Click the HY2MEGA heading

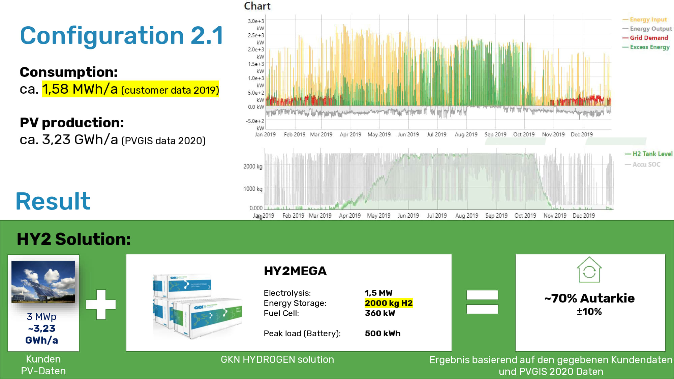point(295,271)
